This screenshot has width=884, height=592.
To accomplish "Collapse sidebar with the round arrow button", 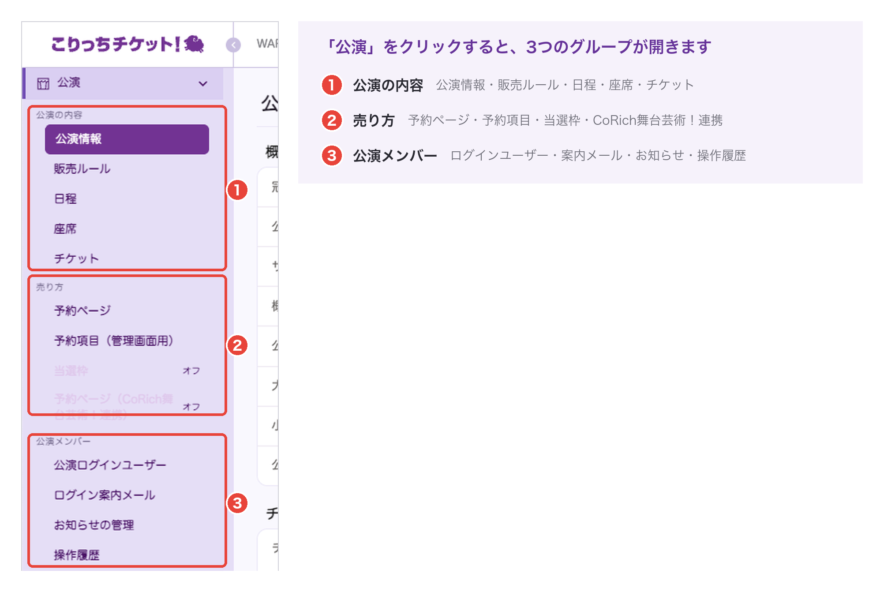I will click(233, 45).
